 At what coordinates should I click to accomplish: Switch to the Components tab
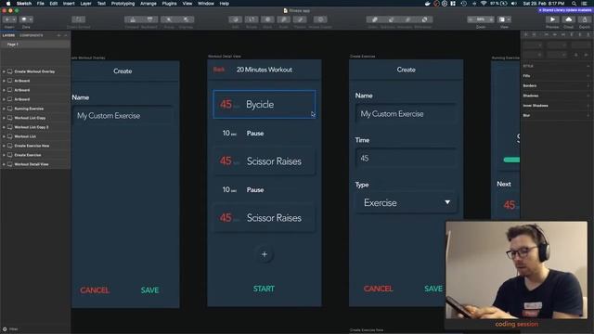[x=32, y=35]
